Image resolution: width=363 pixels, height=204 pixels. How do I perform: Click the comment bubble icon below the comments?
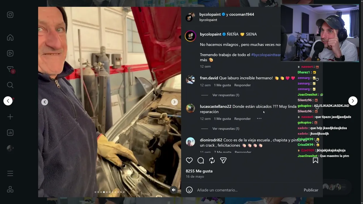(x=201, y=160)
